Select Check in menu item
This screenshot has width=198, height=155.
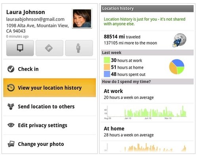[x=49, y=69]
